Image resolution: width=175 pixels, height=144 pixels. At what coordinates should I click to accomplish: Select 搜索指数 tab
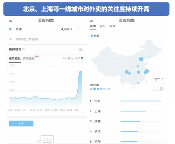point(15,58)
